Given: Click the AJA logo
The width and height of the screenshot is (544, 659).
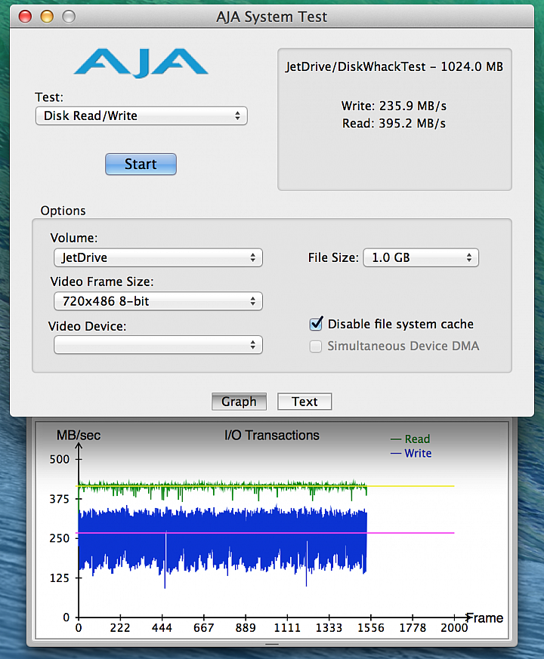Looking at the screenshot, I should [x=141, y=63].
